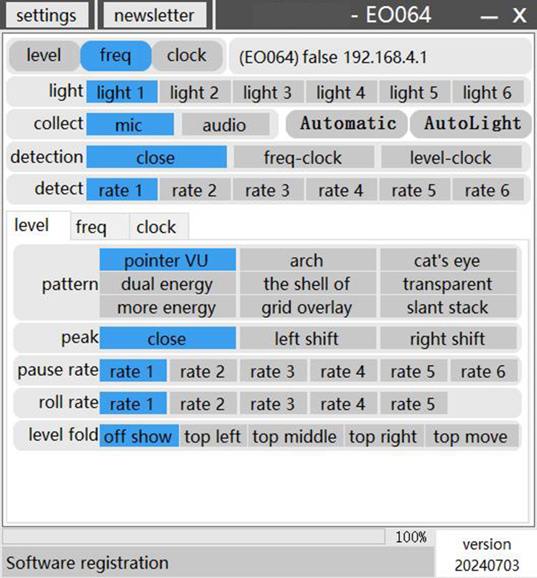
Task: Switch to the freq tab
Action: [91, 227]
